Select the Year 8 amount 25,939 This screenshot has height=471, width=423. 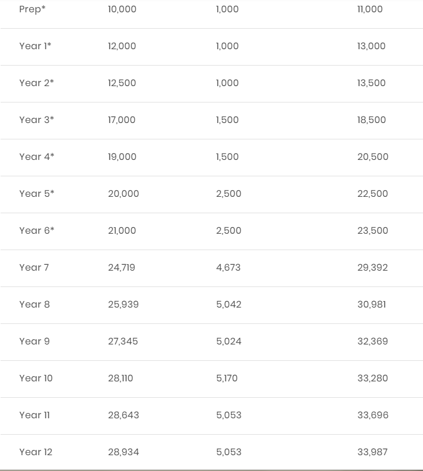(x=123, y=305)
